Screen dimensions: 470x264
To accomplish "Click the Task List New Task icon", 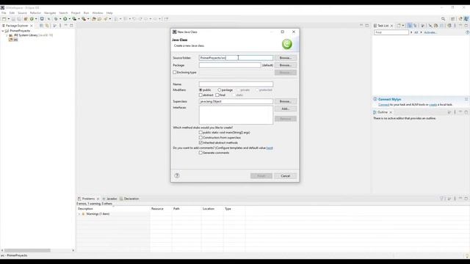I will tap(399, 26).
